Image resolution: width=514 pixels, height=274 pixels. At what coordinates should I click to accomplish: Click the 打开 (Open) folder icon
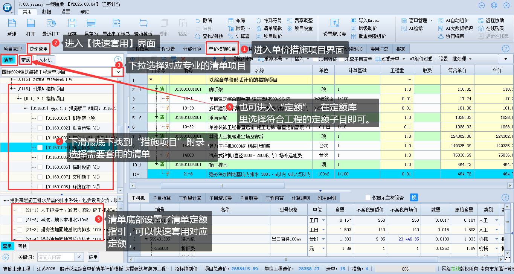click(x=31, y=23)
